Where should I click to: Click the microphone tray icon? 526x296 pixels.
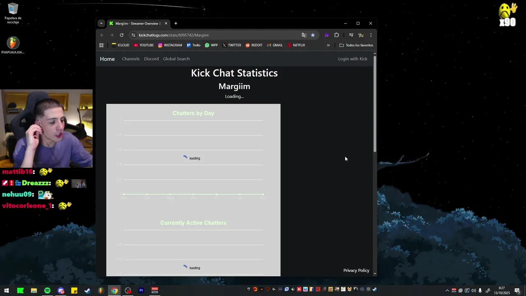click(480, 291)
